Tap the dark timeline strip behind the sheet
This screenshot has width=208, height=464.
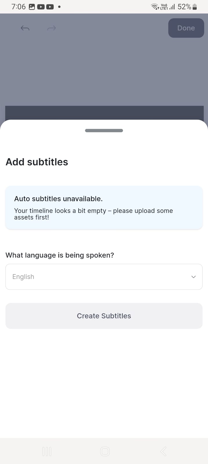104,113
